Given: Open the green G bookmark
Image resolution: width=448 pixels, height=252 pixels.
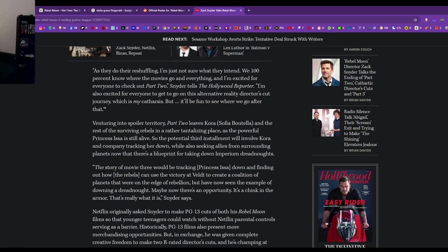Looking at the screenshot, I should [x=52, y=28].
